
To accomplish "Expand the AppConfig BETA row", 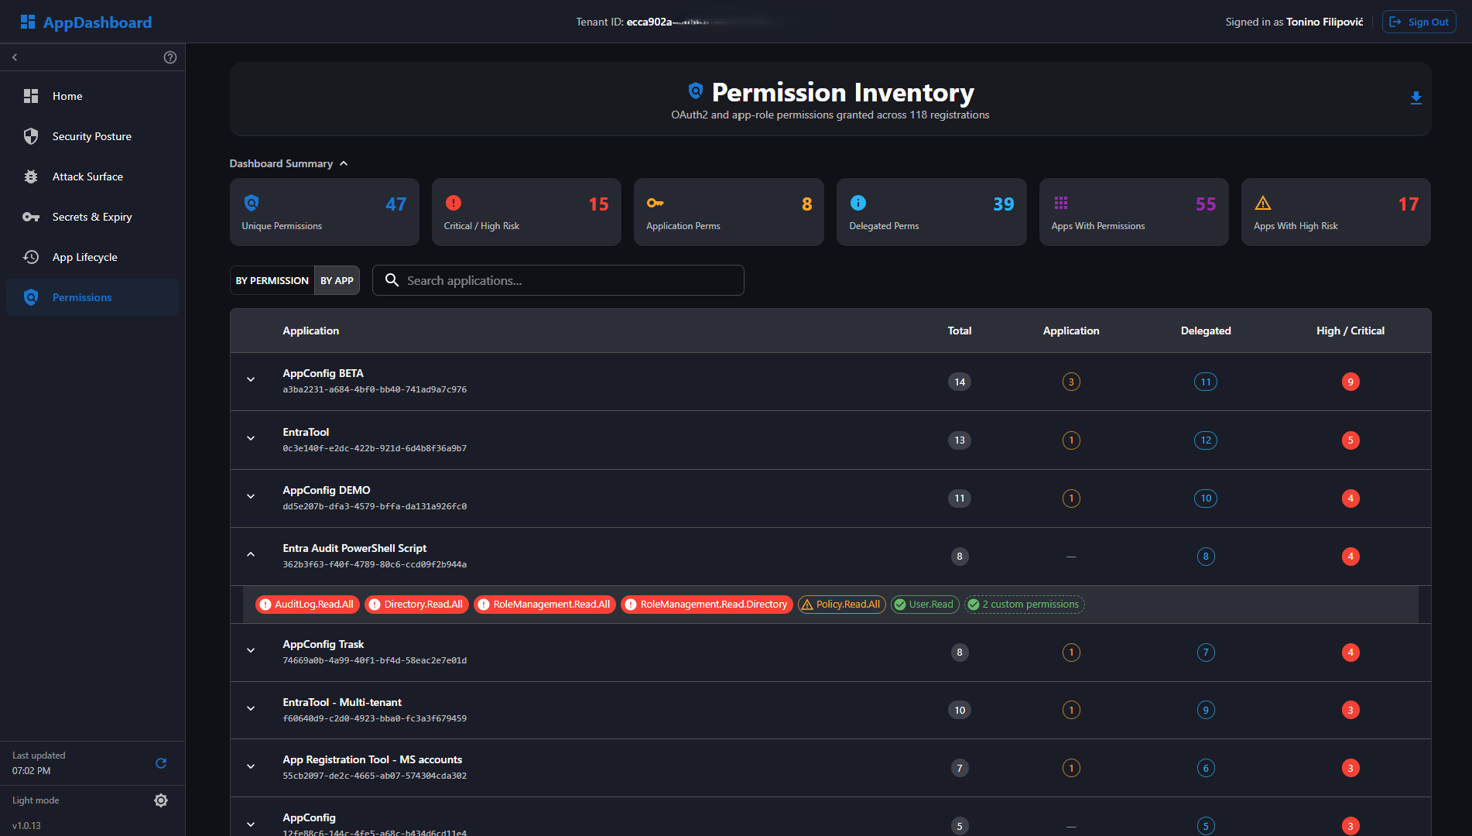I will pyautogui.click(x=251, y=380).
